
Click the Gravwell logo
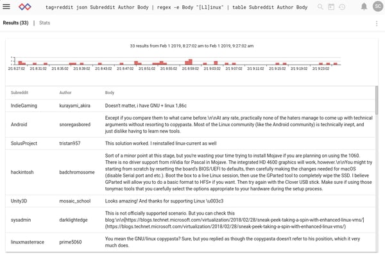tap(25, 6)
